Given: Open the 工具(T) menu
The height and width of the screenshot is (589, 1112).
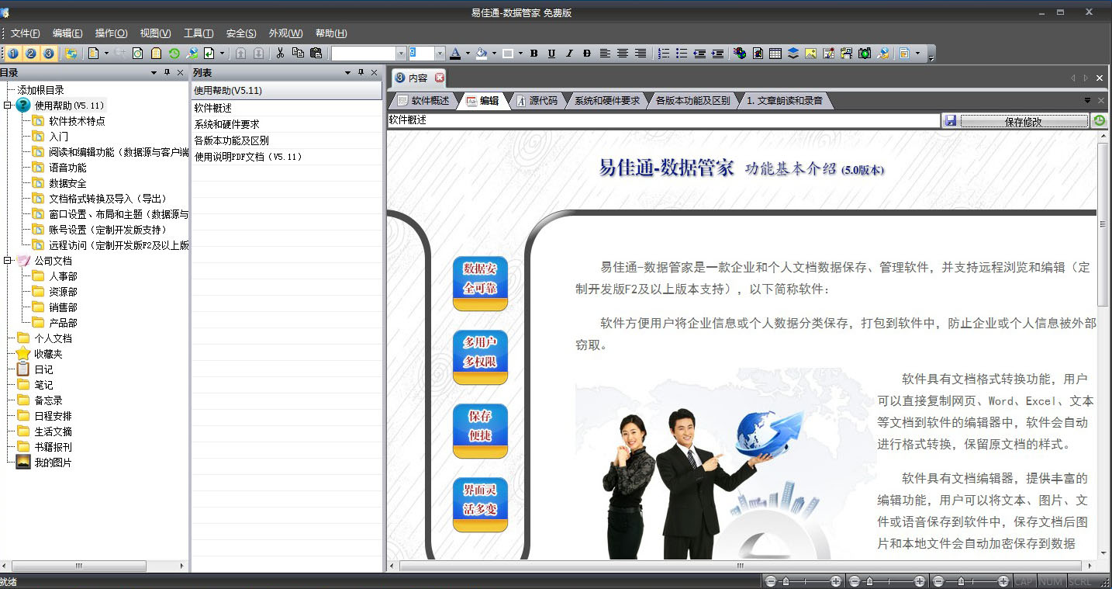Looking at the screenshot, I should coord(199,33).
